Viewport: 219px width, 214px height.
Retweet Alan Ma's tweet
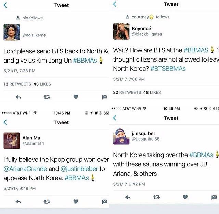(47, 202)
